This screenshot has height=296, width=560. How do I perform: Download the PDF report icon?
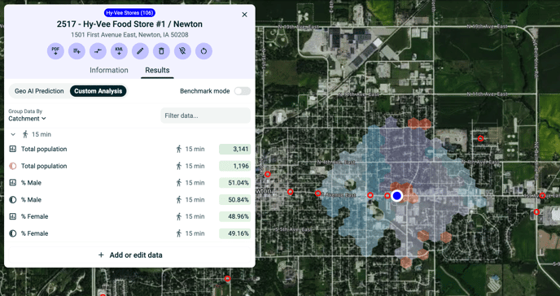(55, 51)
